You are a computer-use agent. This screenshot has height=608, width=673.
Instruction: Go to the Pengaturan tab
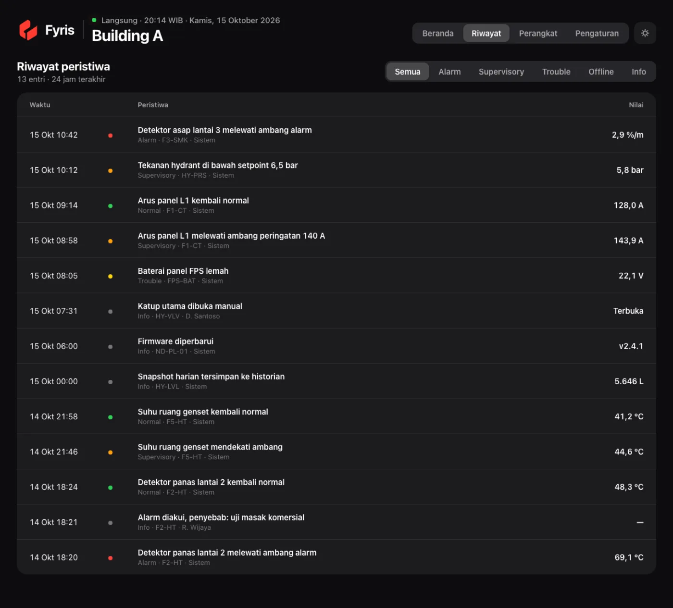pyautogui.click(x=597, y=33)
